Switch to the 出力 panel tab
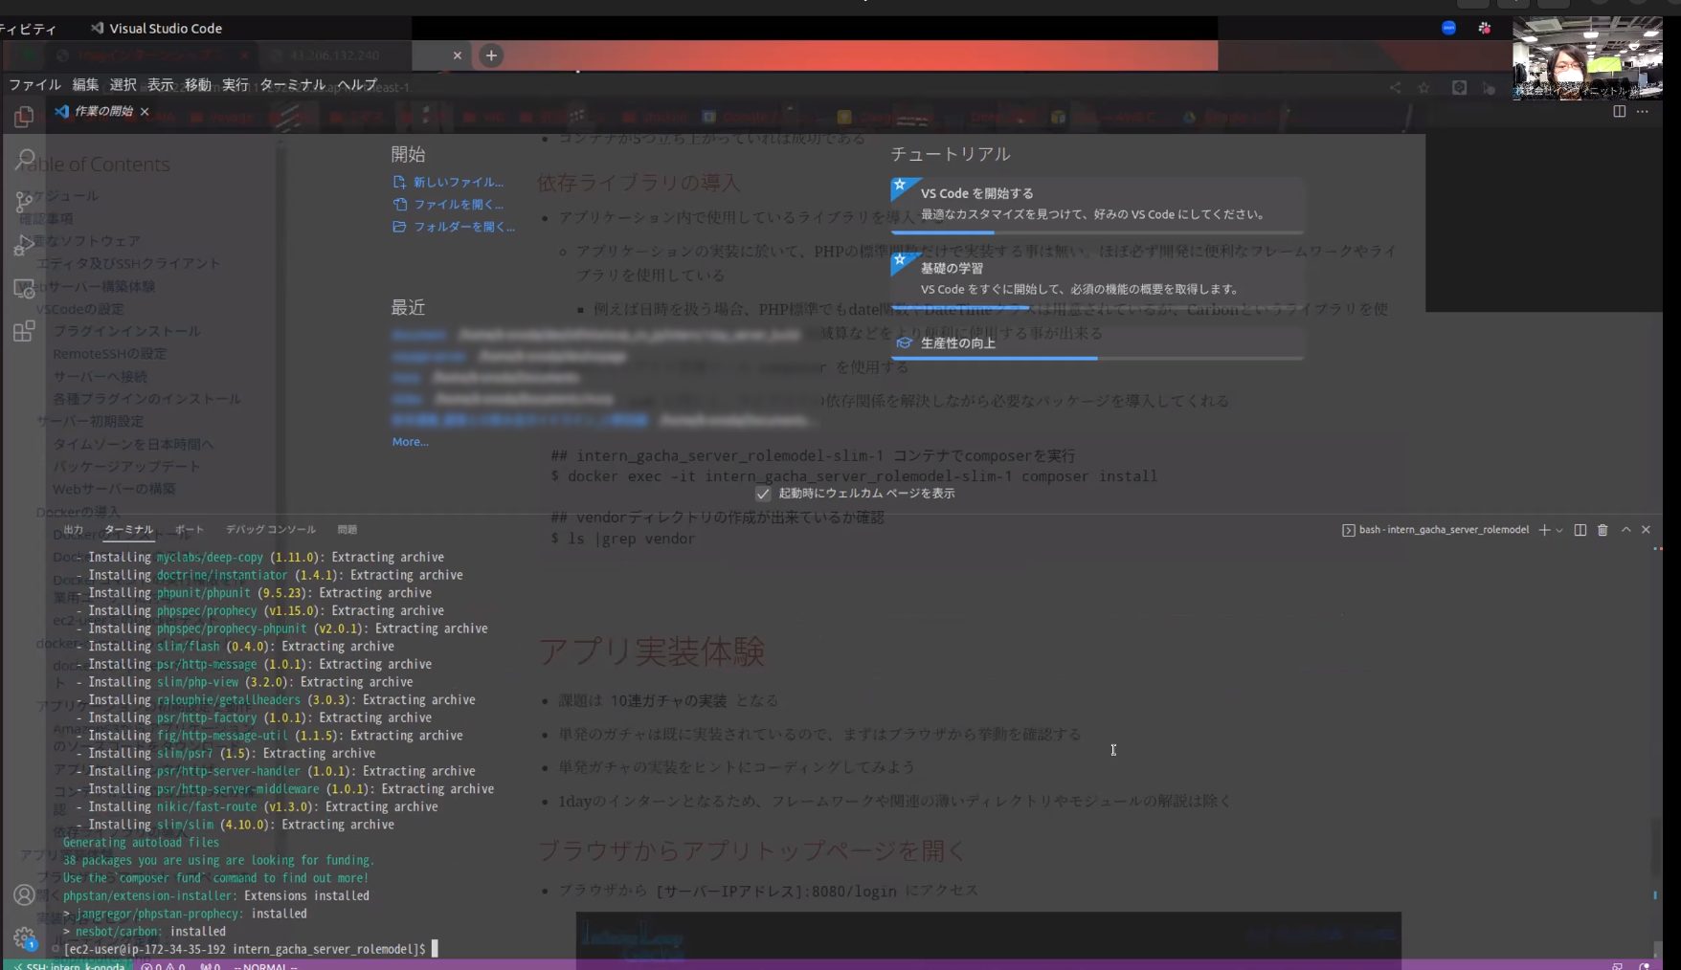Screen dimensions: 1681x970 pyautogui.click(x=74, y=529)
